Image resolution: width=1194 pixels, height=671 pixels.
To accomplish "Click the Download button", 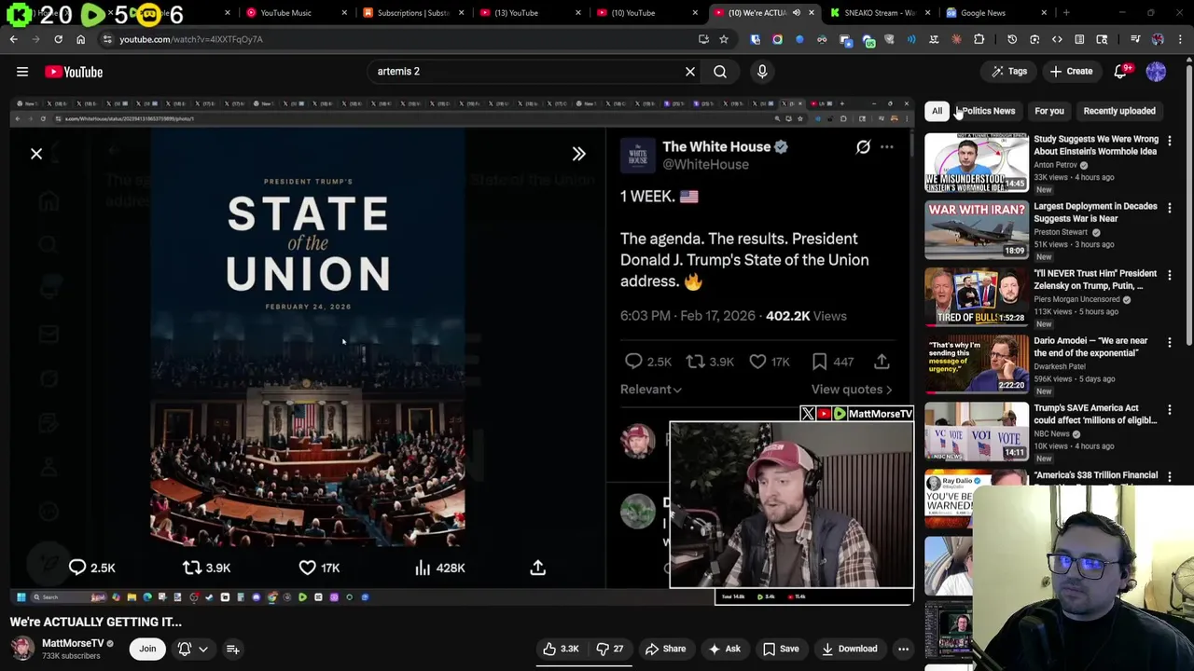I will (850, 649).
